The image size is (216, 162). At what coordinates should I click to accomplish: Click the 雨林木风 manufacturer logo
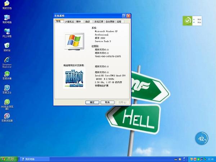pyautogui.click(x=74, y=78)
